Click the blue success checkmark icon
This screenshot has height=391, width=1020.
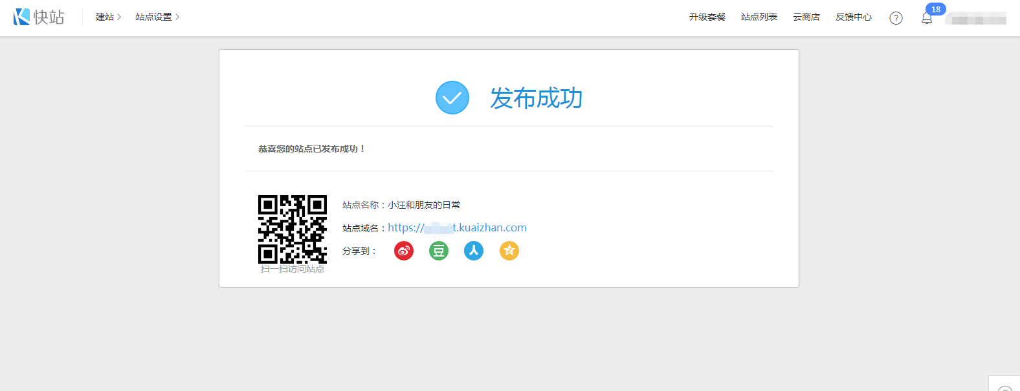(x=452, y=98)
